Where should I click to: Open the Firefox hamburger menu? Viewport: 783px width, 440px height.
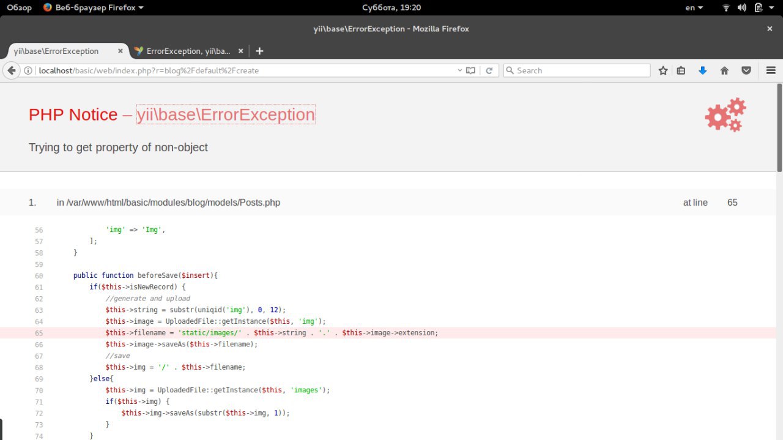tap(771, 70)
